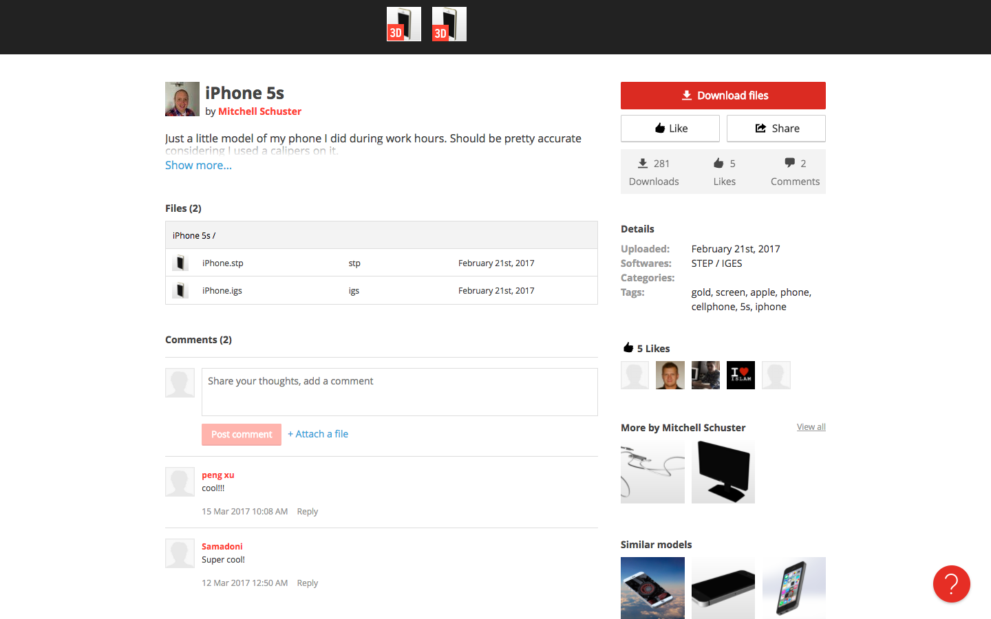Click the "cool!!!" comment text
This screenshot has width=991, height=619.
213,488
